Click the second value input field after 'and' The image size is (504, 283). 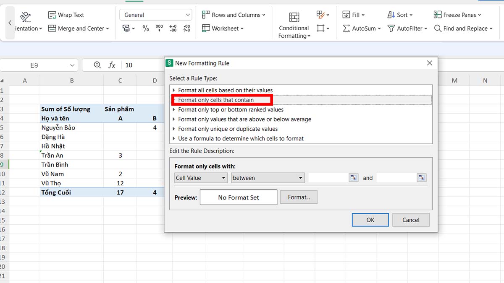point(396,178)
